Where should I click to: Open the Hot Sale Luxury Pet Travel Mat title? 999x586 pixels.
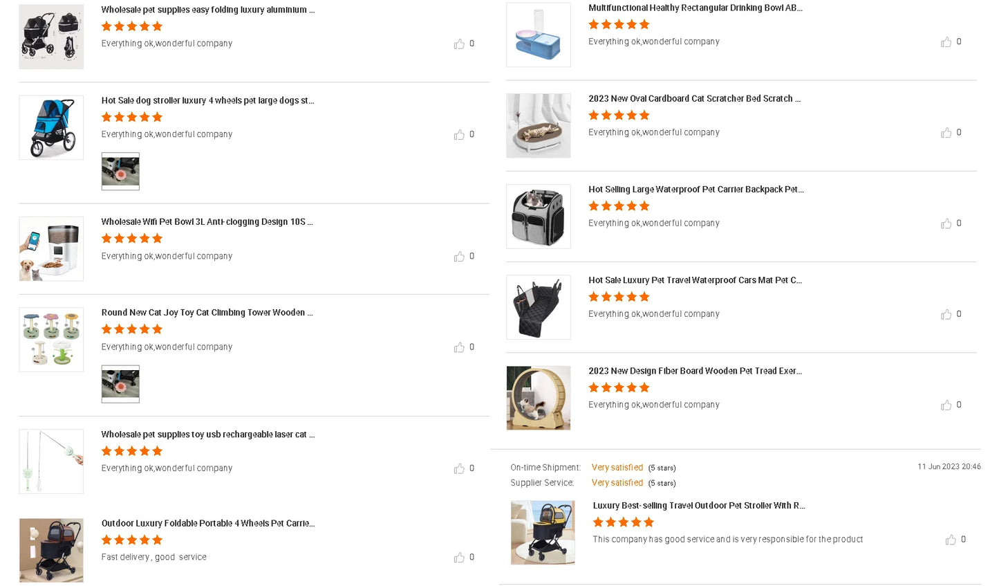pos(695,280)
